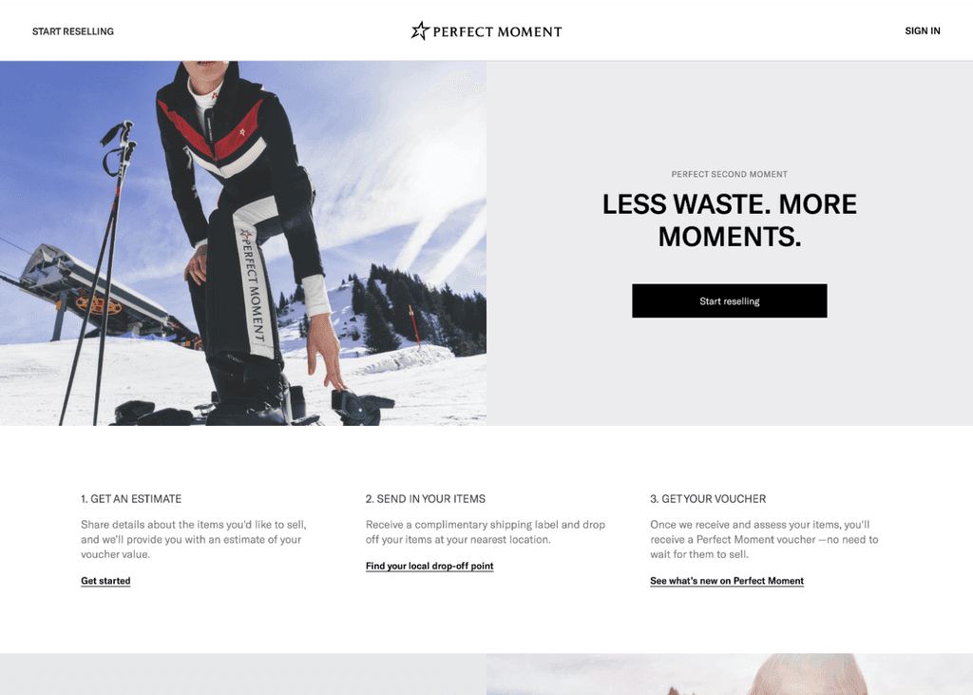Click the complimentary shipping label paragraph

486,531
